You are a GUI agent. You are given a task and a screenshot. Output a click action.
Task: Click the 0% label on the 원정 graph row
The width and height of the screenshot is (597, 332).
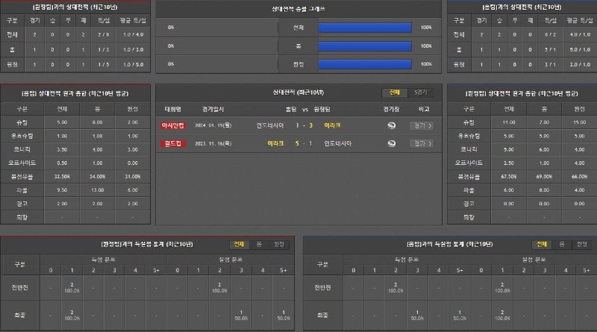click(171, 64)
